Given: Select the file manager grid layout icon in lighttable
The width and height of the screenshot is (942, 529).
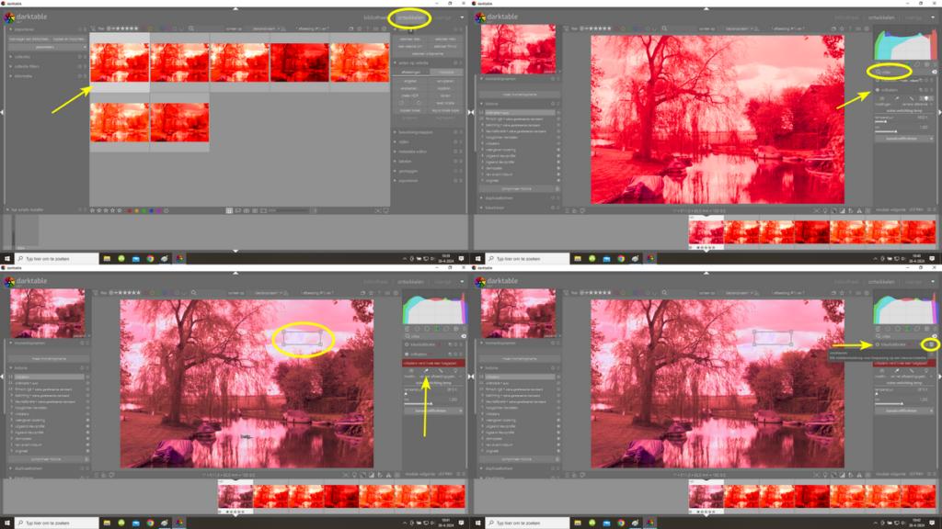Looking at the screenshot, I should 231,210.
